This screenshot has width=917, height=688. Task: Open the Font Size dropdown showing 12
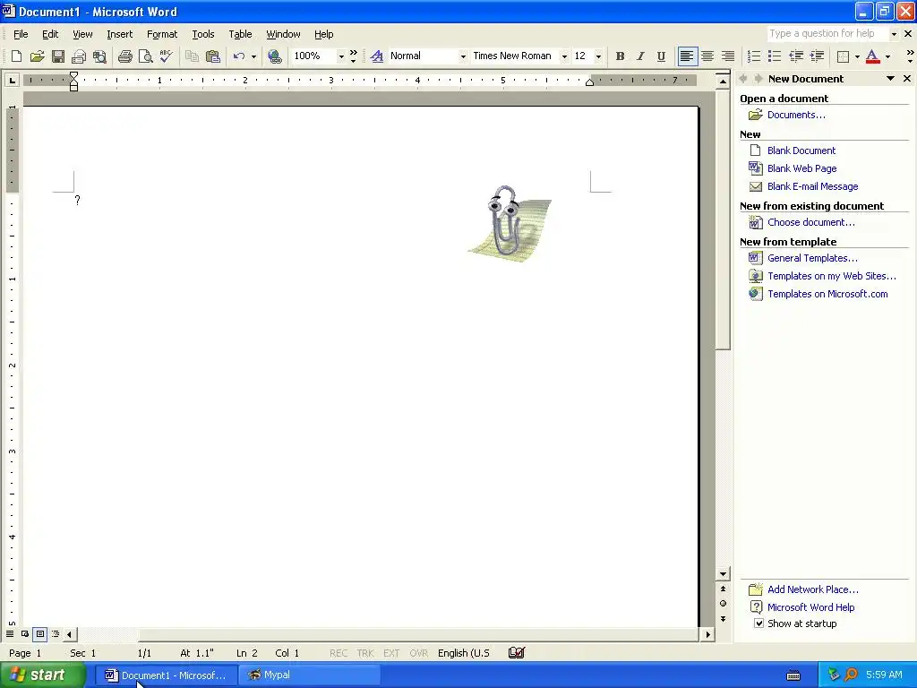(x=598, y=56)
